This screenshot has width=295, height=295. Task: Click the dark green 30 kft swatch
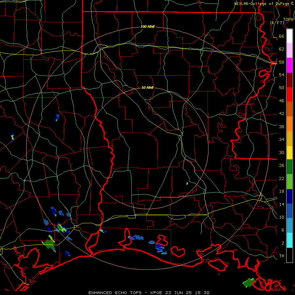(x=289, y=167)
